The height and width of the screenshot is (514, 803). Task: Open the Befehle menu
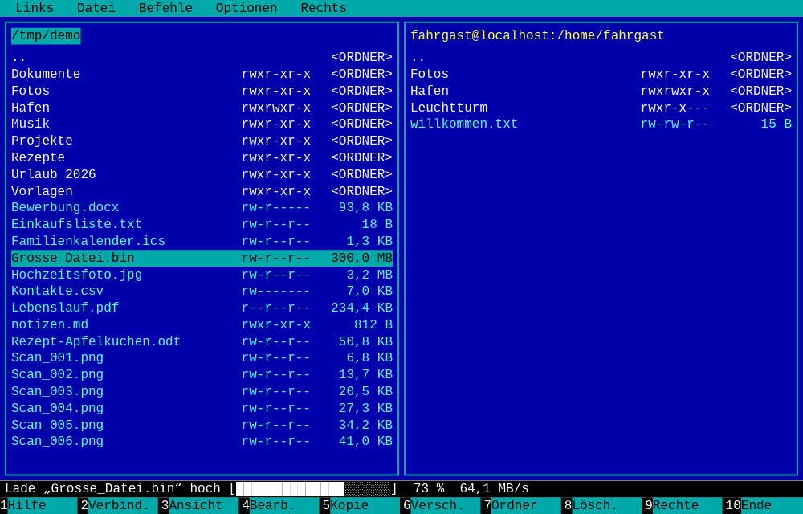click(165, 8)
